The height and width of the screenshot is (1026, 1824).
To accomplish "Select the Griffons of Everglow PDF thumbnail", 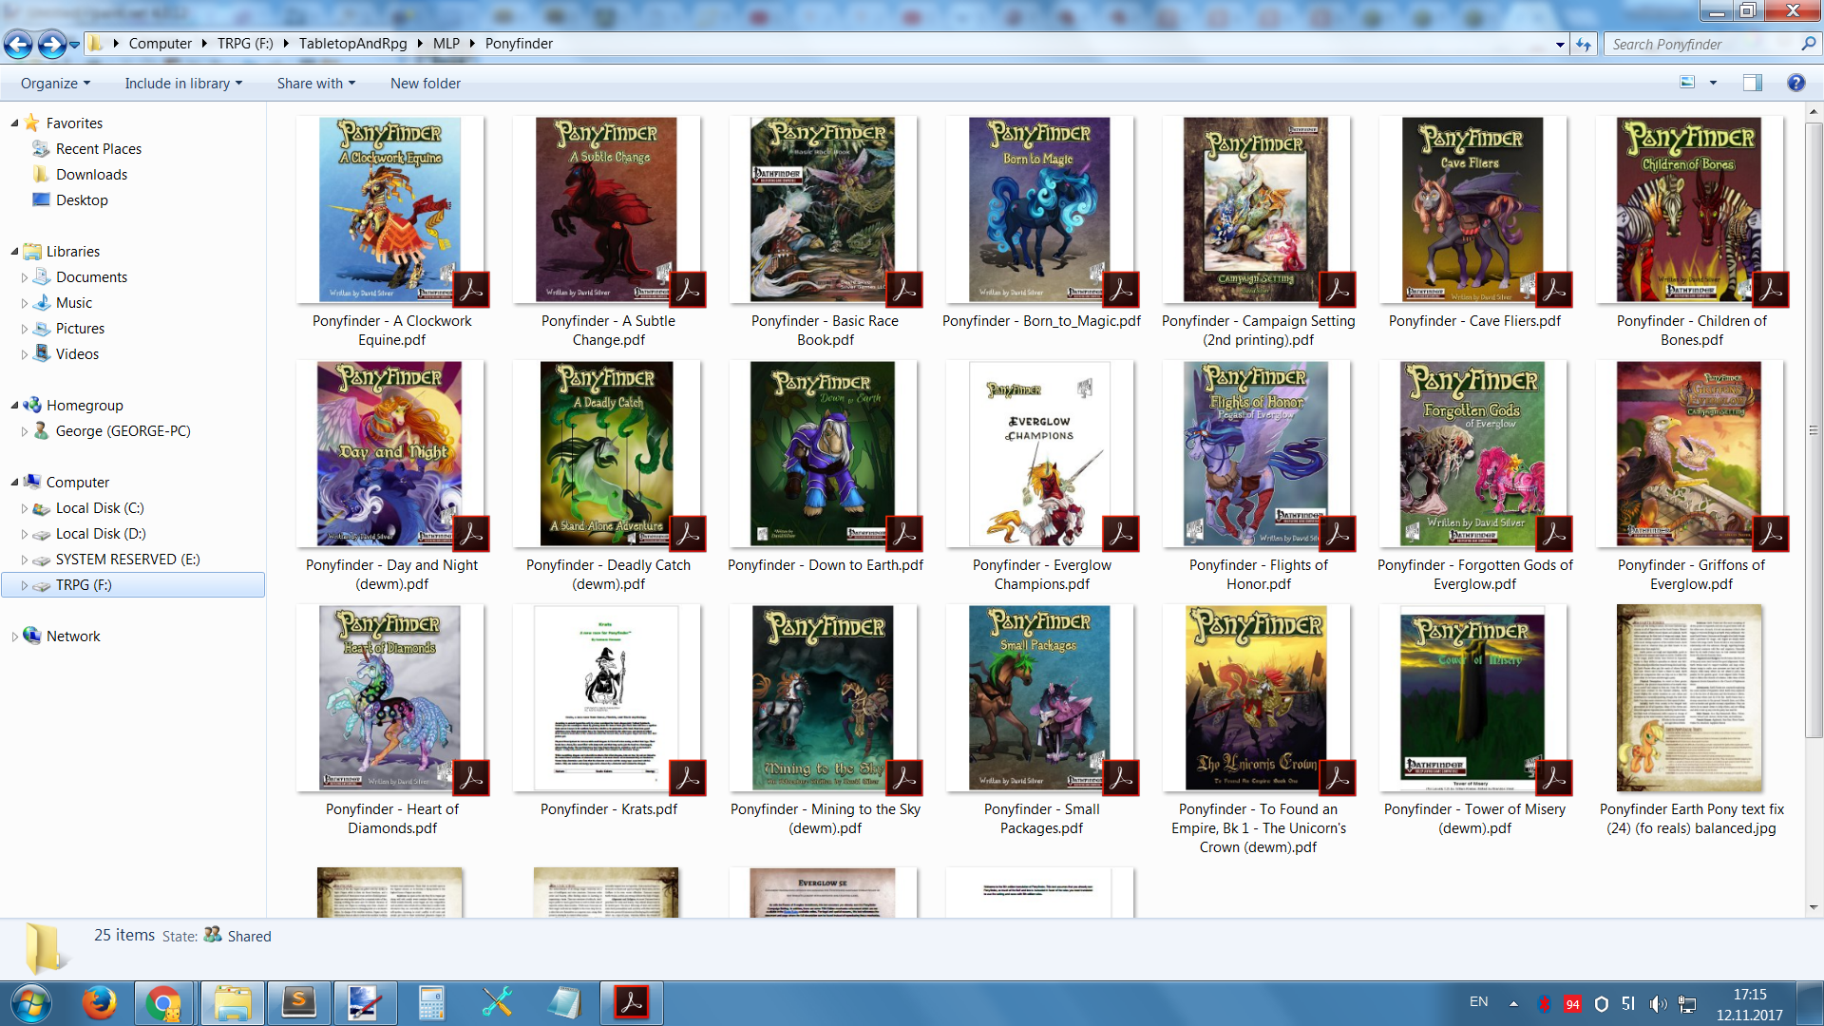I will [1690, 454].
